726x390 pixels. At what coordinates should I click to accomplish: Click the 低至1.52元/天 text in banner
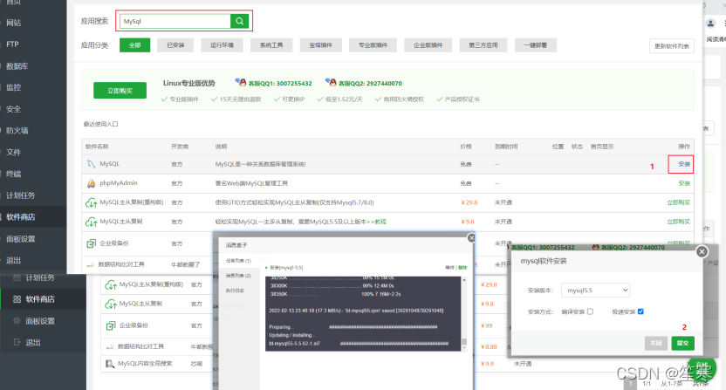click(344, 99)
